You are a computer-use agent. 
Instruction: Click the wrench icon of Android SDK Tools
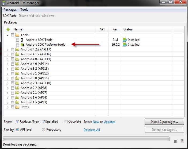(22, 40)
